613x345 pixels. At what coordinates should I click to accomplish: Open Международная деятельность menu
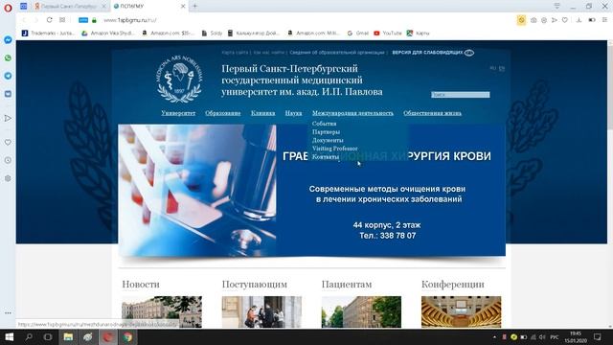352,113
